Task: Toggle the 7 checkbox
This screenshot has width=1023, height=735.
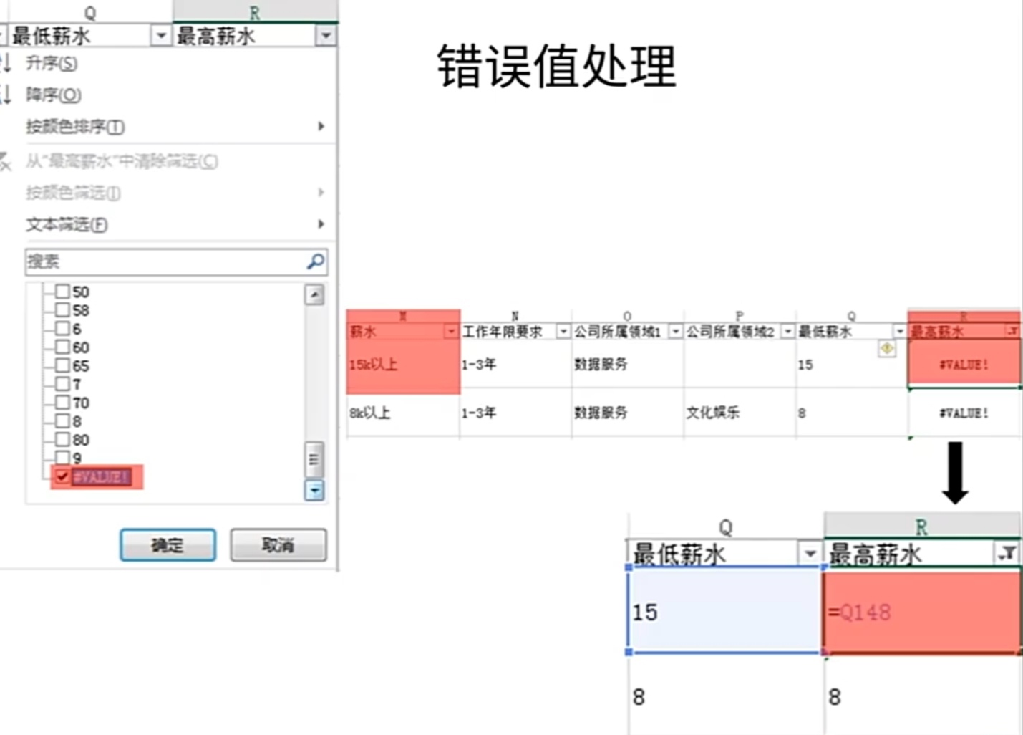Action: point(63,385)
